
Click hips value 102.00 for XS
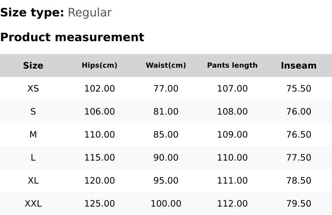(x=100, y=88)
